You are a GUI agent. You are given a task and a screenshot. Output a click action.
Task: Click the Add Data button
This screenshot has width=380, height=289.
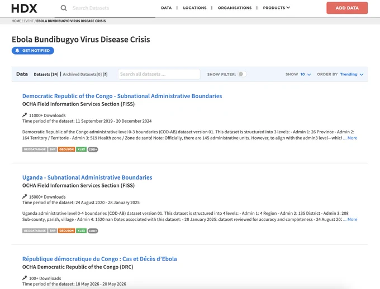(x=347, y=8)
